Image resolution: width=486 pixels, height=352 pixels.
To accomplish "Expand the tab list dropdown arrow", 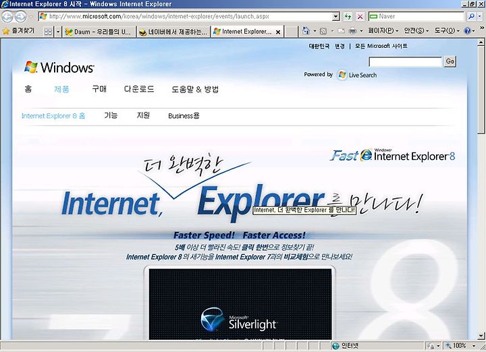I will click(57, 32).
